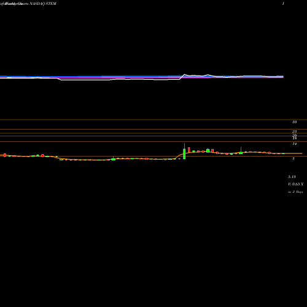The image size is (307, 307).
Task: Click the tallest green candlestick with long wick
Action: (x=184, y=151)
